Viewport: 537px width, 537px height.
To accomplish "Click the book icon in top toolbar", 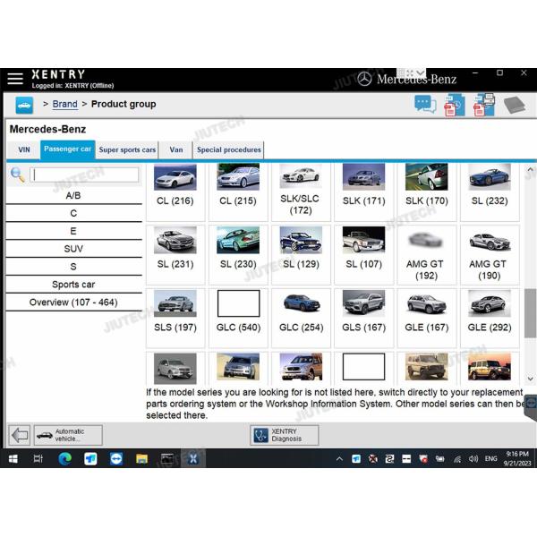I will (514, 105).
